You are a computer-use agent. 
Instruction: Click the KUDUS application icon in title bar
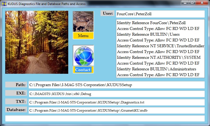click(4, 3)
